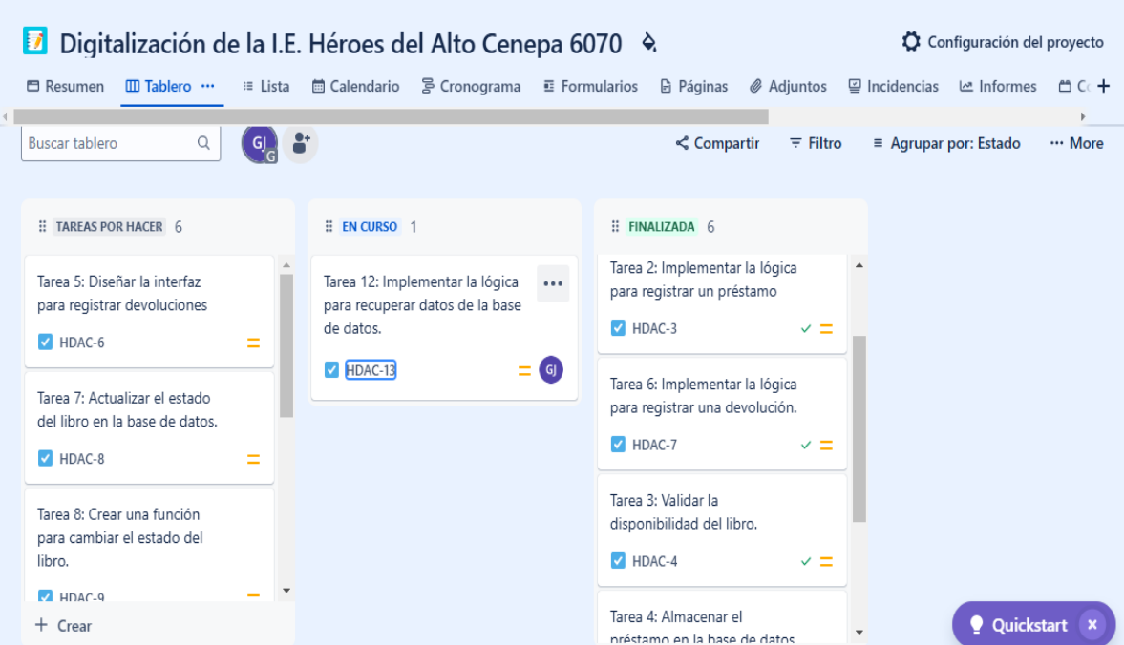Click the GJ avatar on the Tarea 12 card
The width and height of the screenshot is (1124, 645).
[x=551, y=369]
